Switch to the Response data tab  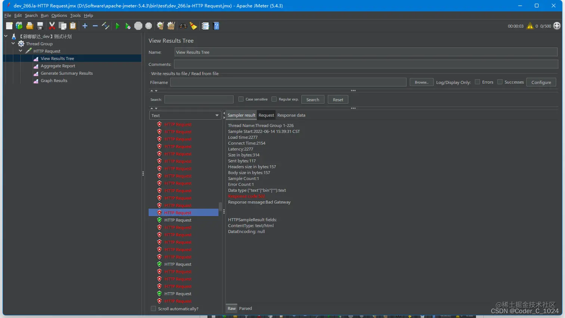pos(291,115)
